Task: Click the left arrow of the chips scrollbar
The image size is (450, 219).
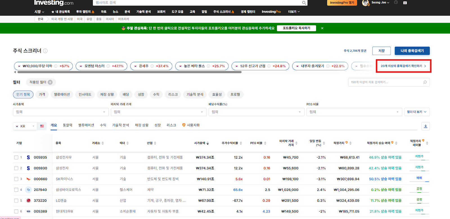Action: click(15, 72)
